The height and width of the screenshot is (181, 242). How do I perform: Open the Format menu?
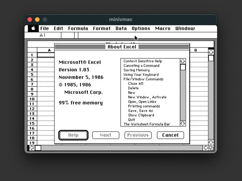point(102,29)
